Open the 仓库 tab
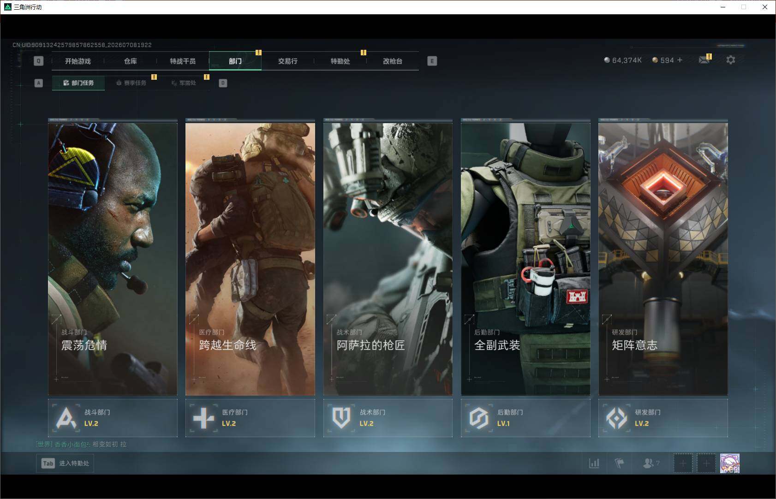Viewport: 776px width, 499px height. click(x=131, y=61)
